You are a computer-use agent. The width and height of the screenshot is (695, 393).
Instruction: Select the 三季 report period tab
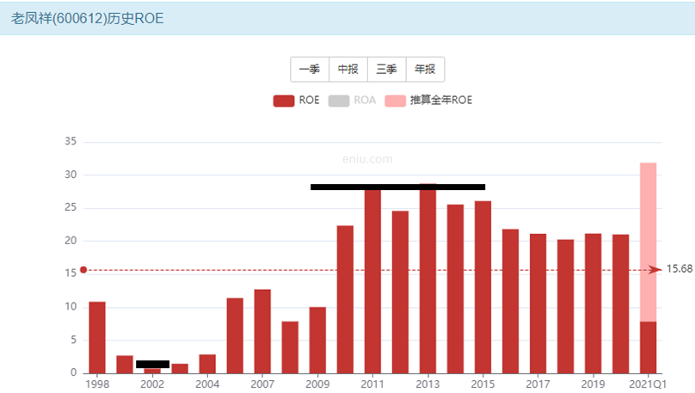pos(386,70)
